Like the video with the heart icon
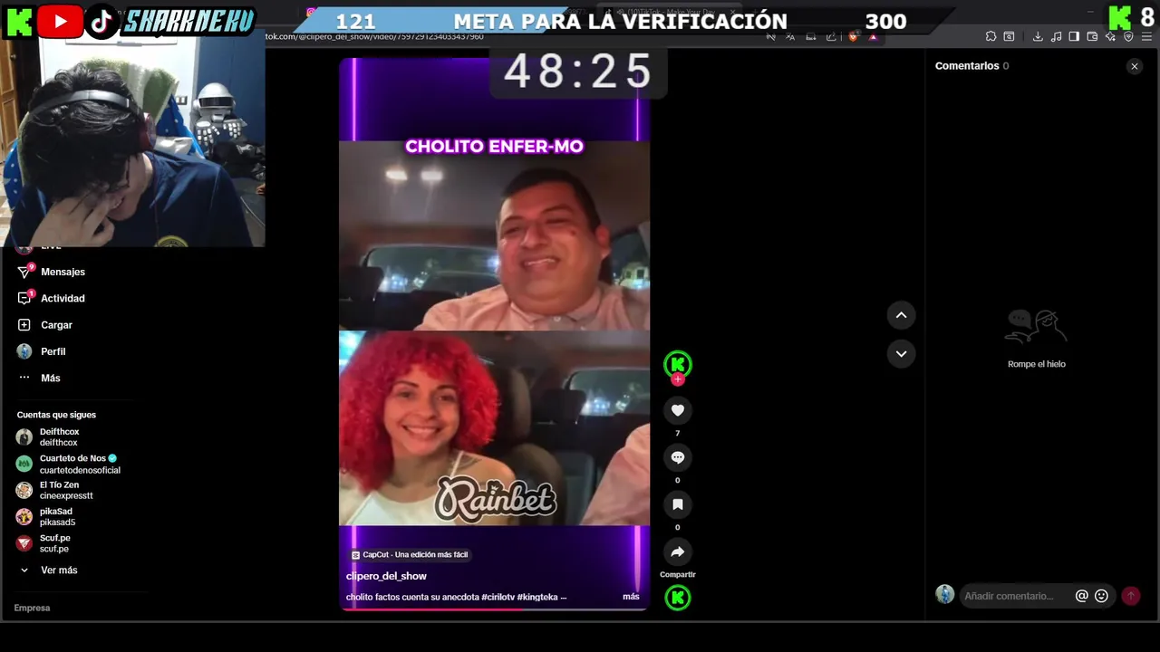The width and height of the screenshot is (1160, 652). point(677,410)
